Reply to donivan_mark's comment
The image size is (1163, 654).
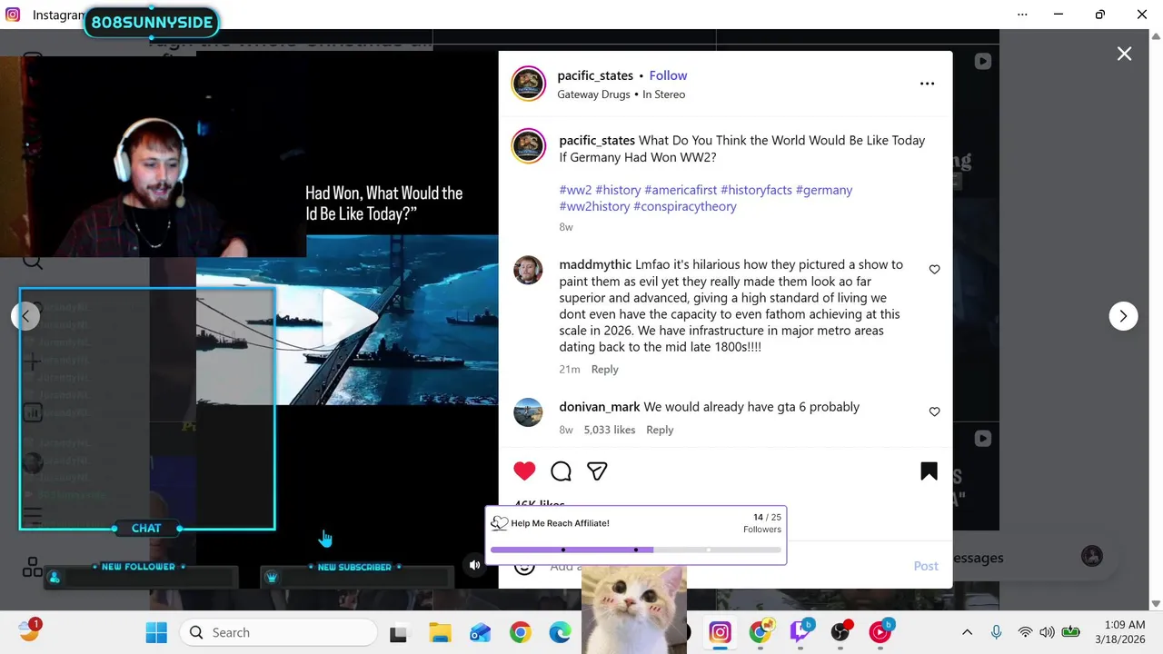click(x=660, y=430)
